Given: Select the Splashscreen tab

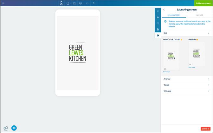Looking at the screenshot, I should pos(174,15).
